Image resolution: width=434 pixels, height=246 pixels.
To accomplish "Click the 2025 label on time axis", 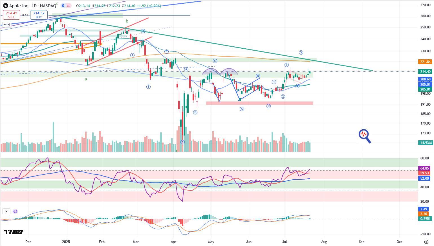I will [66, 242].
